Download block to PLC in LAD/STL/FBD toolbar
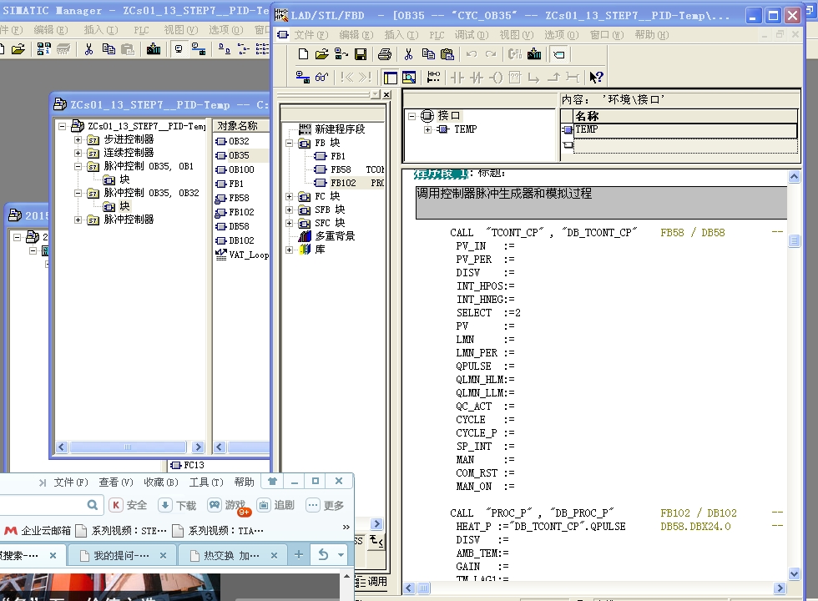The height and width of the screenshot is (601, 818). (534, 54)
